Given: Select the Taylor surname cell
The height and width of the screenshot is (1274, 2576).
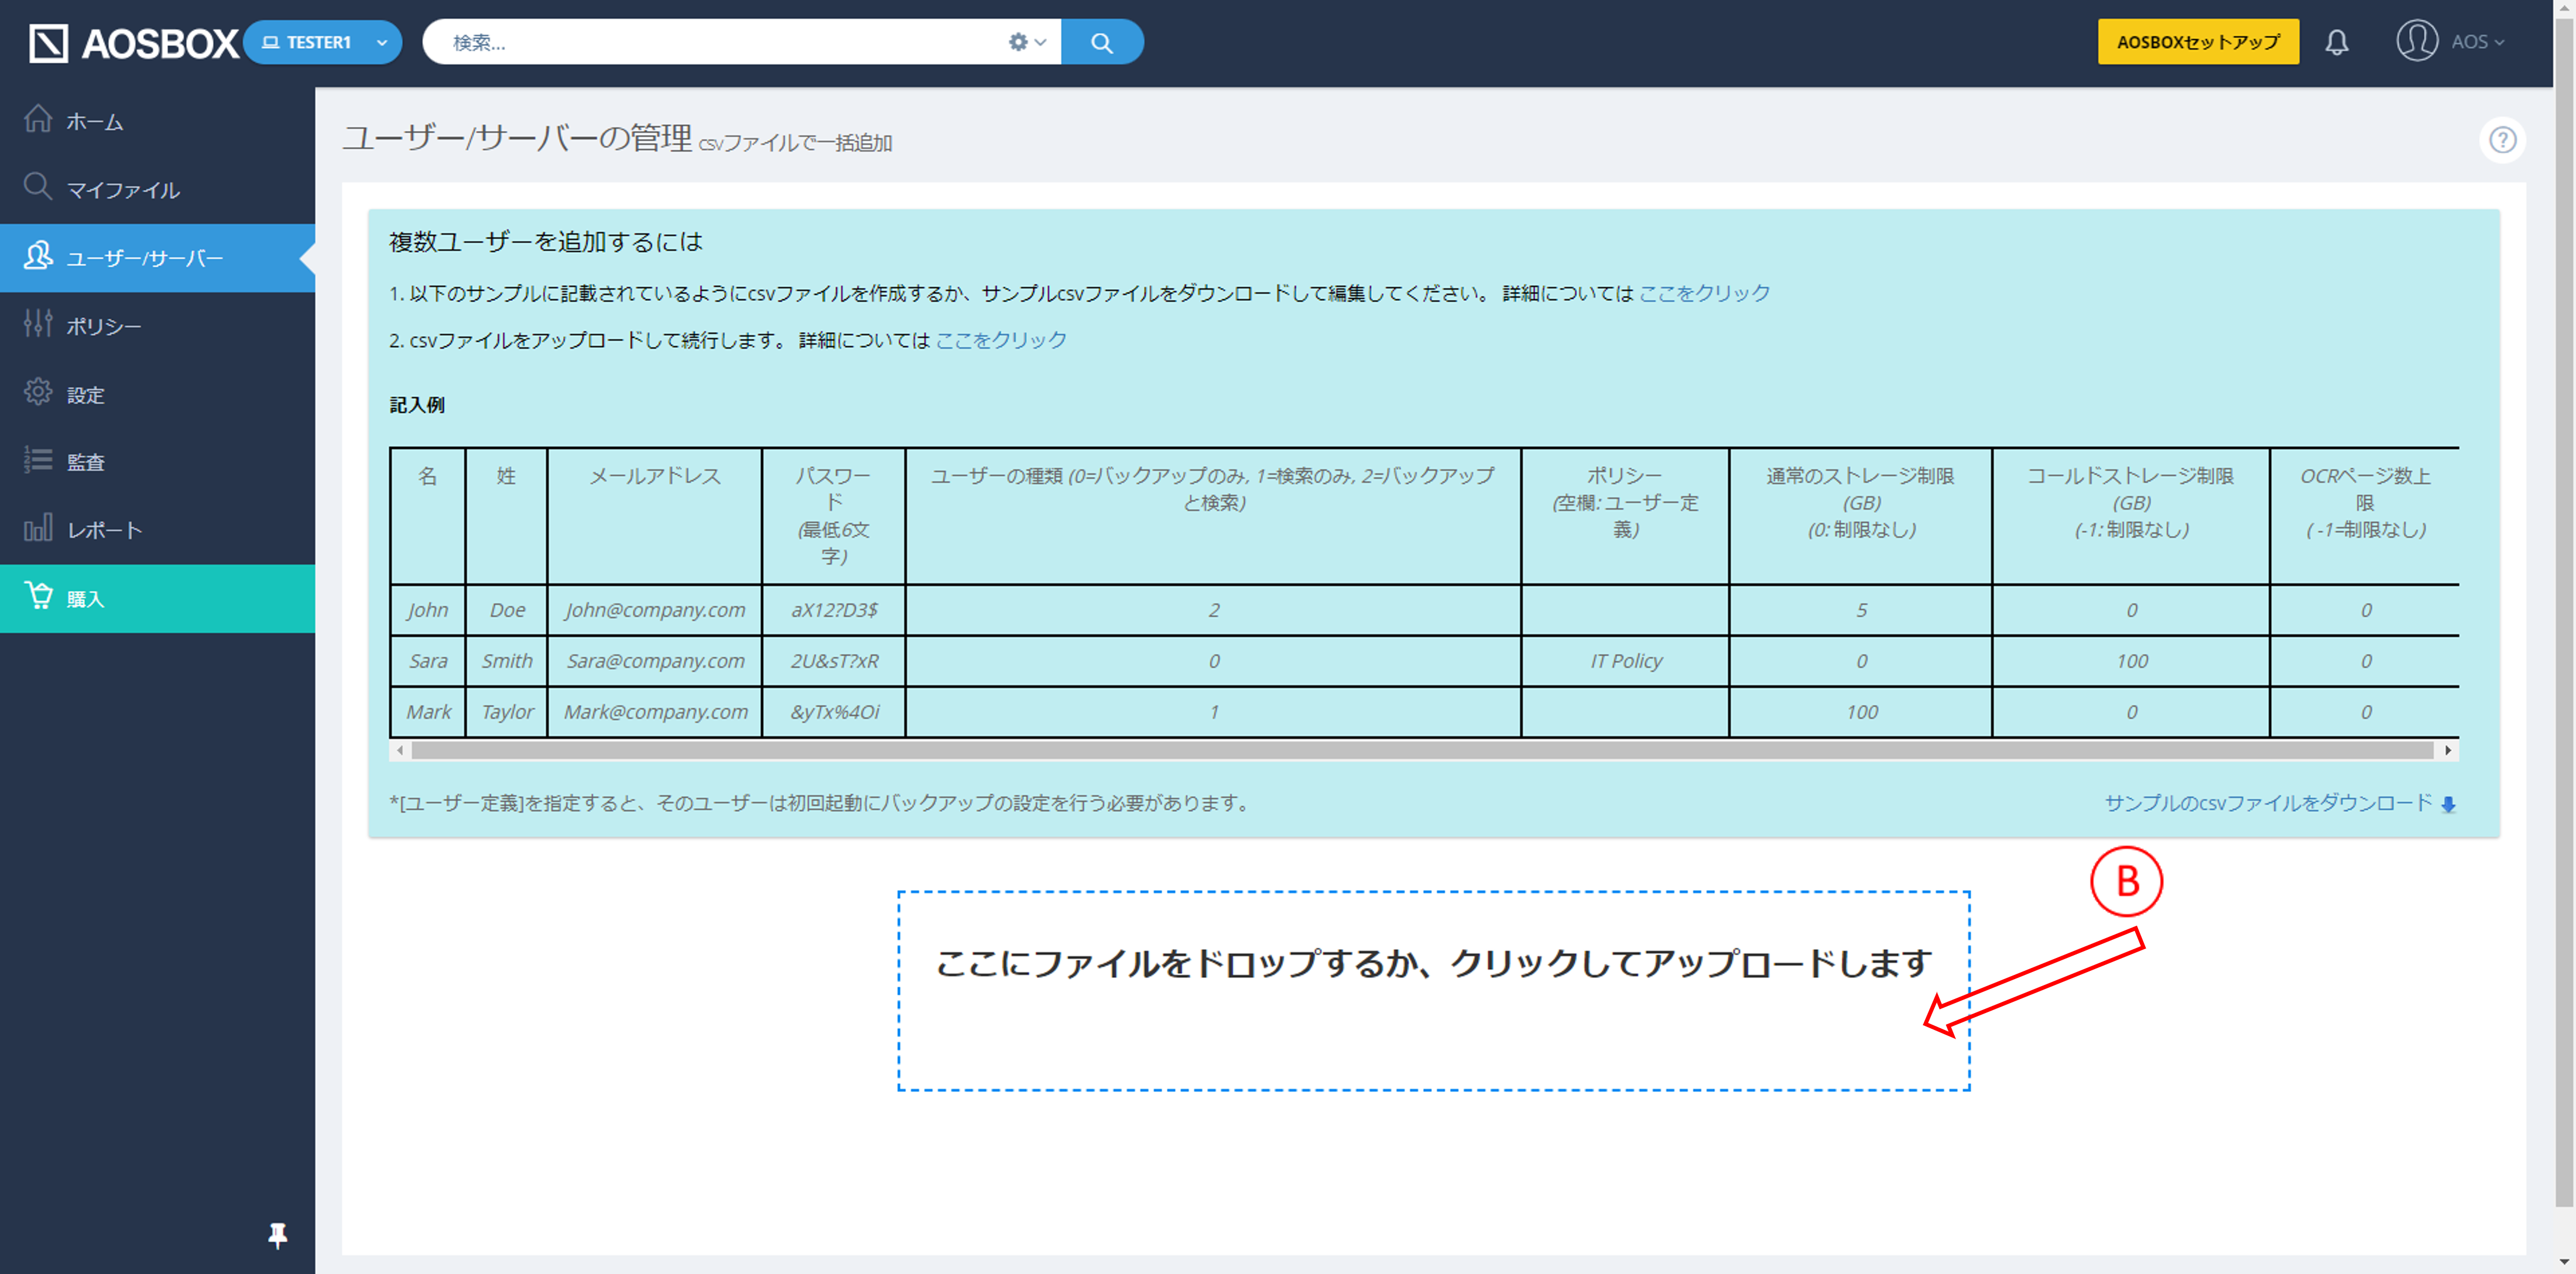Looking at the screenshot, I should tap(507, 712).
